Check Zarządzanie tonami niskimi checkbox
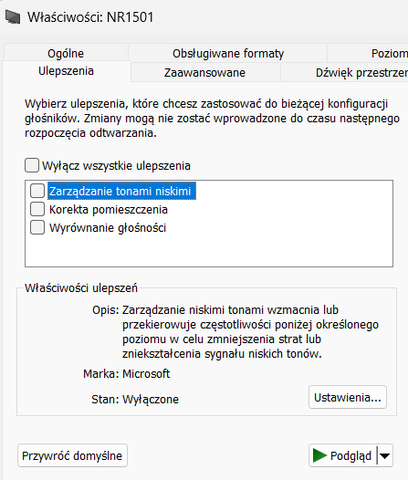Screen dimensions: 408x480 pos(37,191)
